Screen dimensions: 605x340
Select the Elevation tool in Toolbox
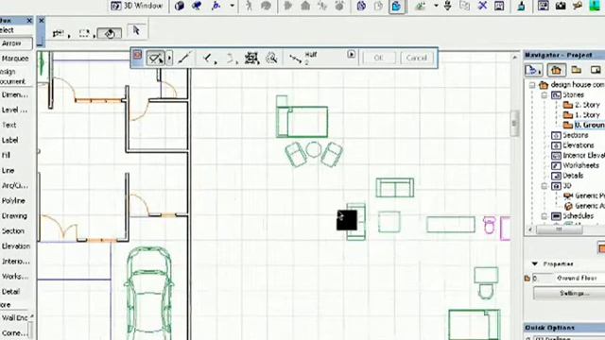coord(15,246)
